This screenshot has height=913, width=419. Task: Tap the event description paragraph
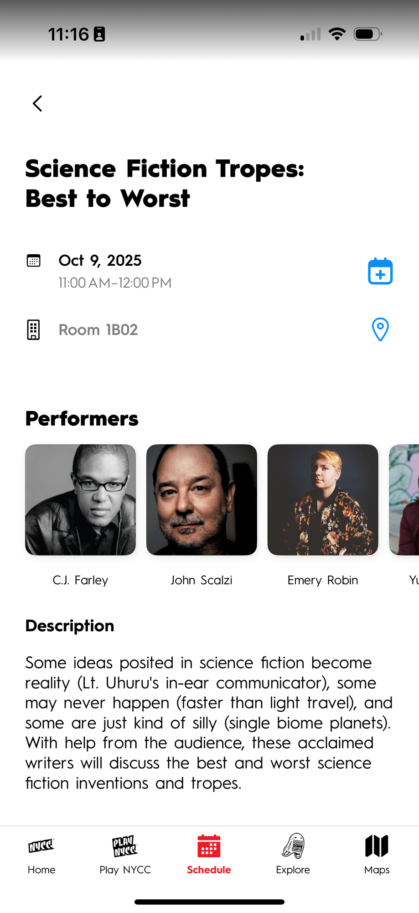(x=209, y=723)
